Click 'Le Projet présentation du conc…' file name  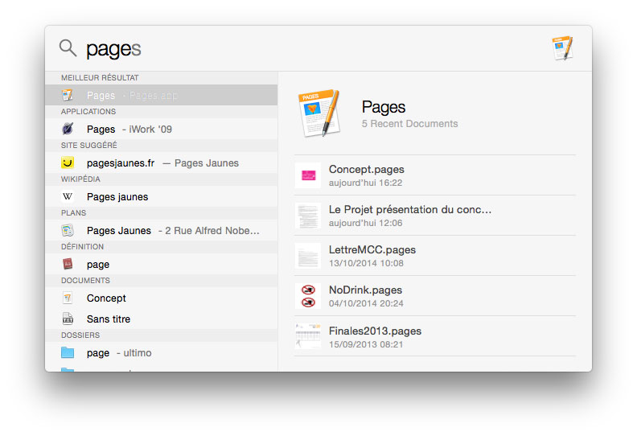[410, 210]
